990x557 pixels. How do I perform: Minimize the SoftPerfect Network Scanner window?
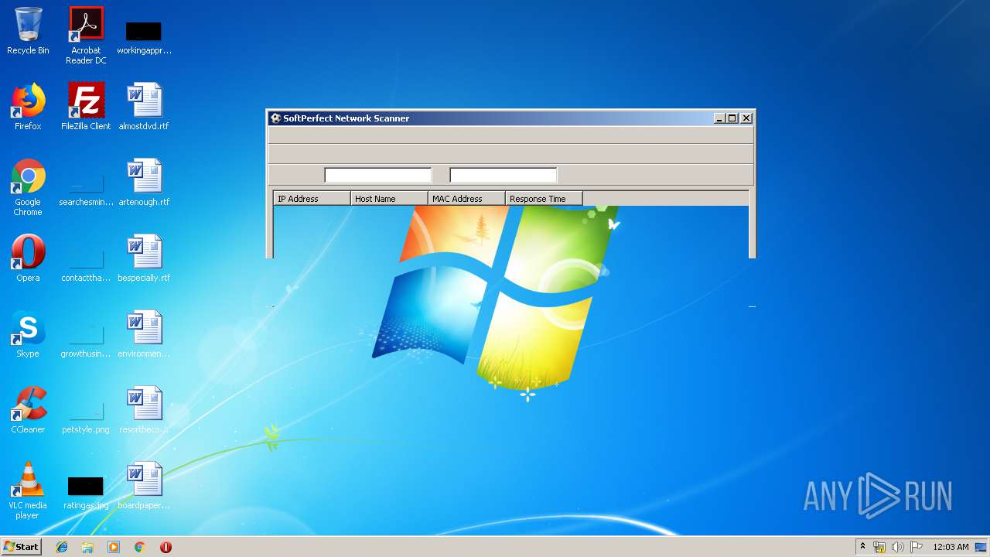click(719, 118)
